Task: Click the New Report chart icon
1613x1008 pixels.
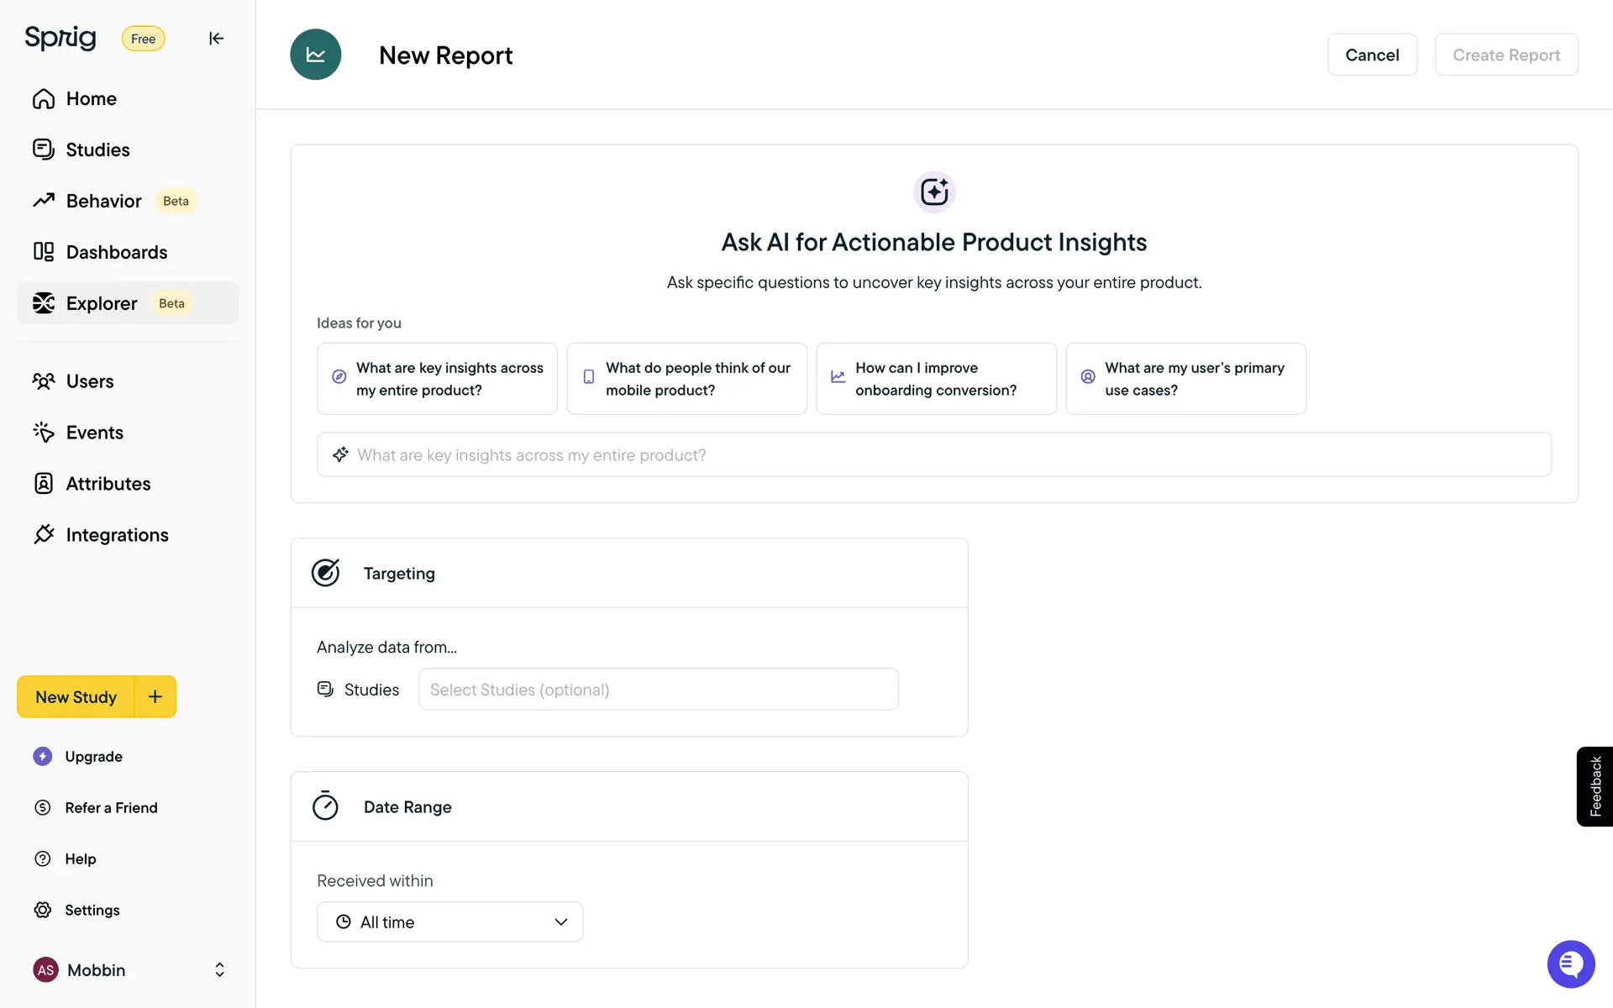Action: 316,55
